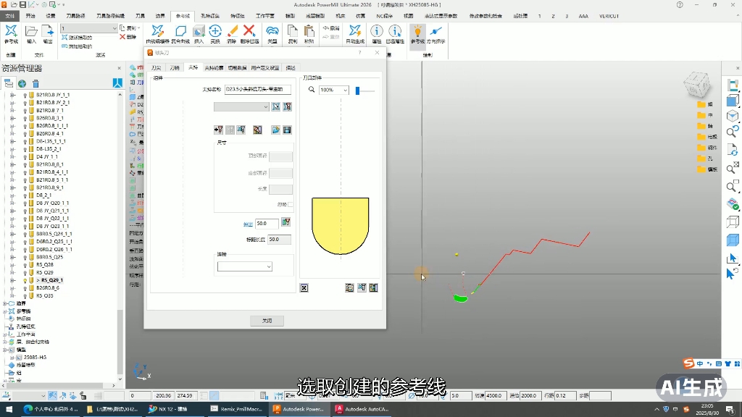
Task: Toggle light bulb for D8_2_1 toolpath
Action: pyautogui.click(x=25, y=195)
